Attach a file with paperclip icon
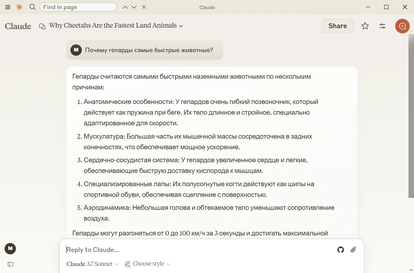 [x=353, y=250]
